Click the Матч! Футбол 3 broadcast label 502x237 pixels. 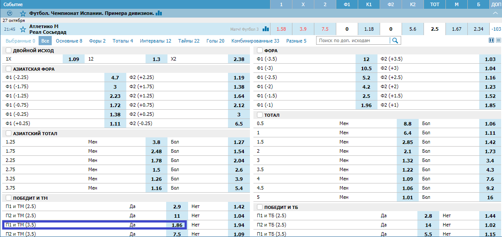coord(244,29)
